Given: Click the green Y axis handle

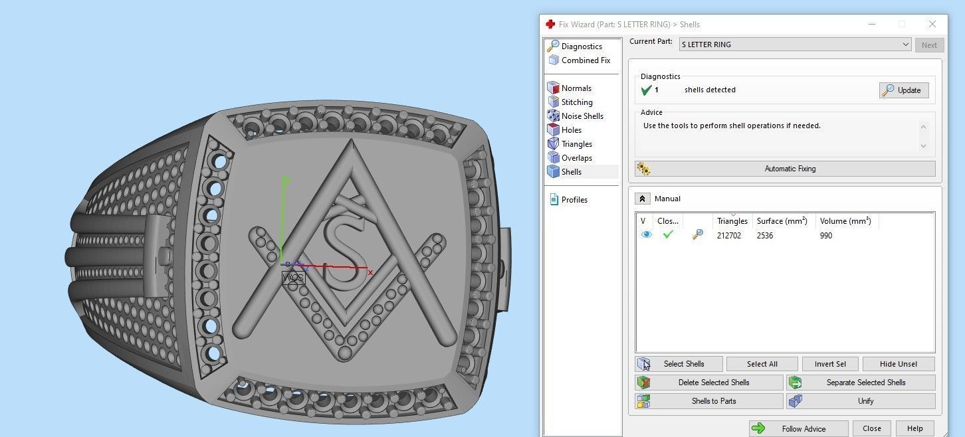Looking at the screenshot, I should 286,180.
